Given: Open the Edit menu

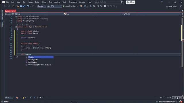Looking at the screenshot, I should pyautogui.click(x=13, y=2).
